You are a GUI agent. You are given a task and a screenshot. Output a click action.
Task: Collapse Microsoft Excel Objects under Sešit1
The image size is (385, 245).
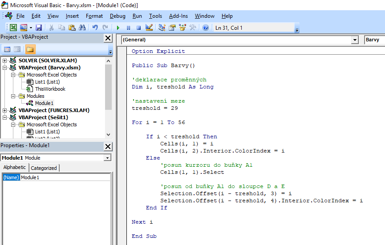13,125
